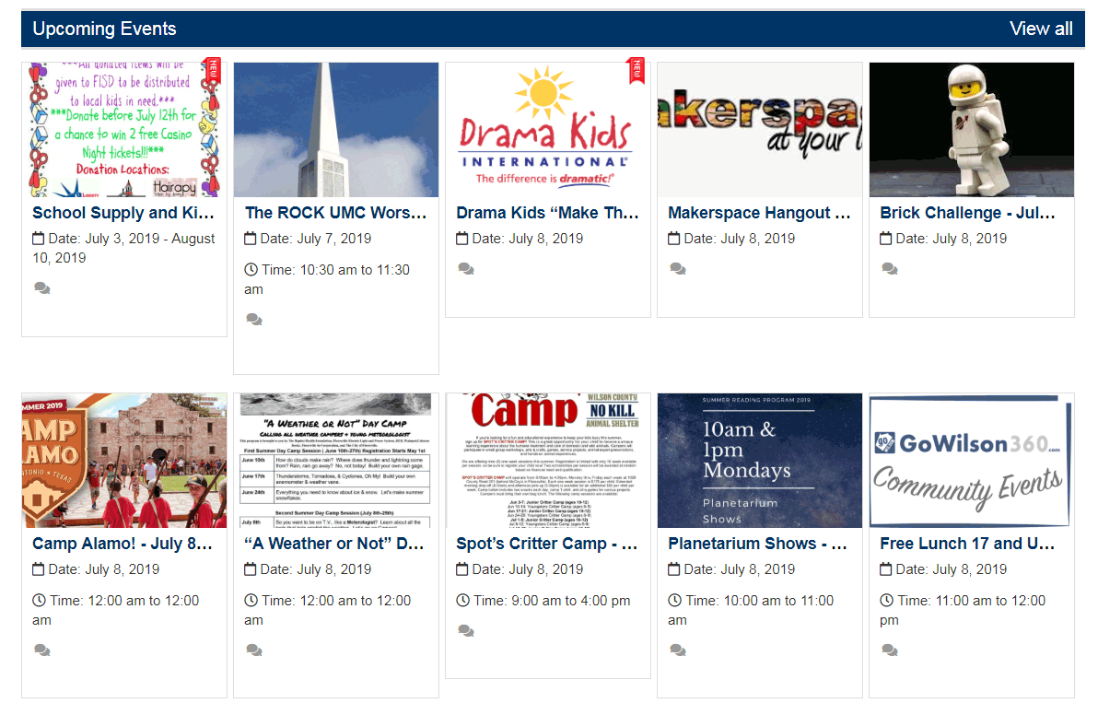Click 'Date: July 3, 2019 - August 10, 2019' text
This screenshot has height=703, width=1098.
click(124, 249)
